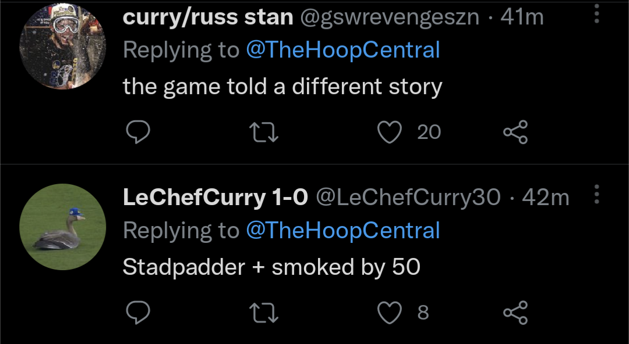Open more options for curry/russ stan tweet
The width and height of the screenshot is (629, 344).
coord(596,13)
